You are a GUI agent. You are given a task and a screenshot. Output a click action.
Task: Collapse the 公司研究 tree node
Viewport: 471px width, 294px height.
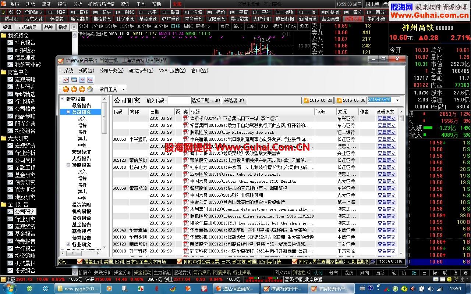68,112
